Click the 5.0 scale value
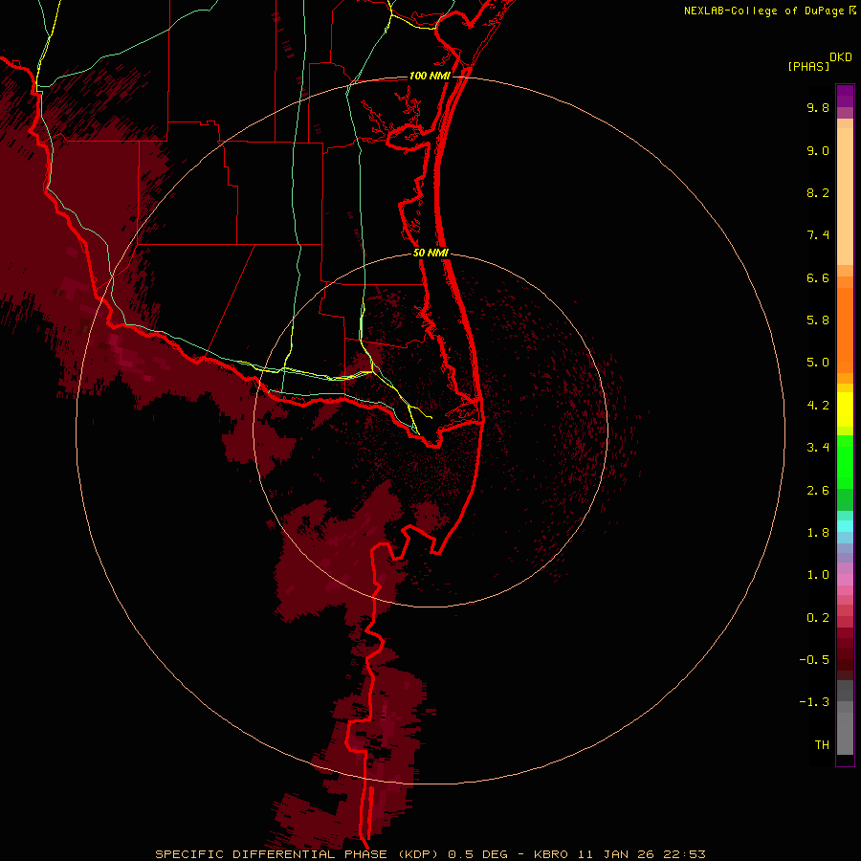Screen dimensions: 861x861 click(x=818, y=363)
